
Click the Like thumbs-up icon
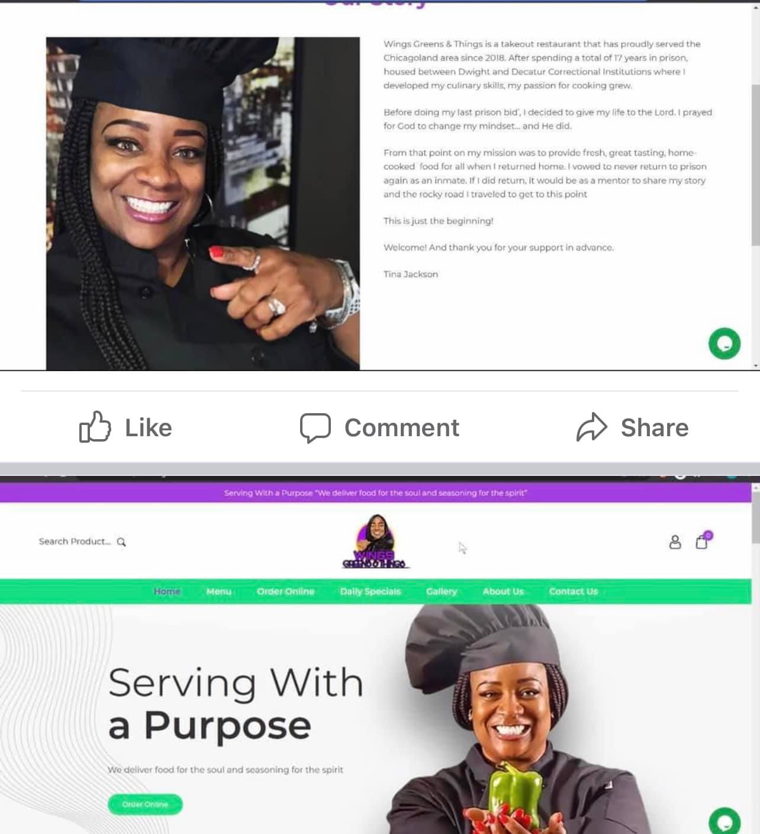[x=95, y=427]
